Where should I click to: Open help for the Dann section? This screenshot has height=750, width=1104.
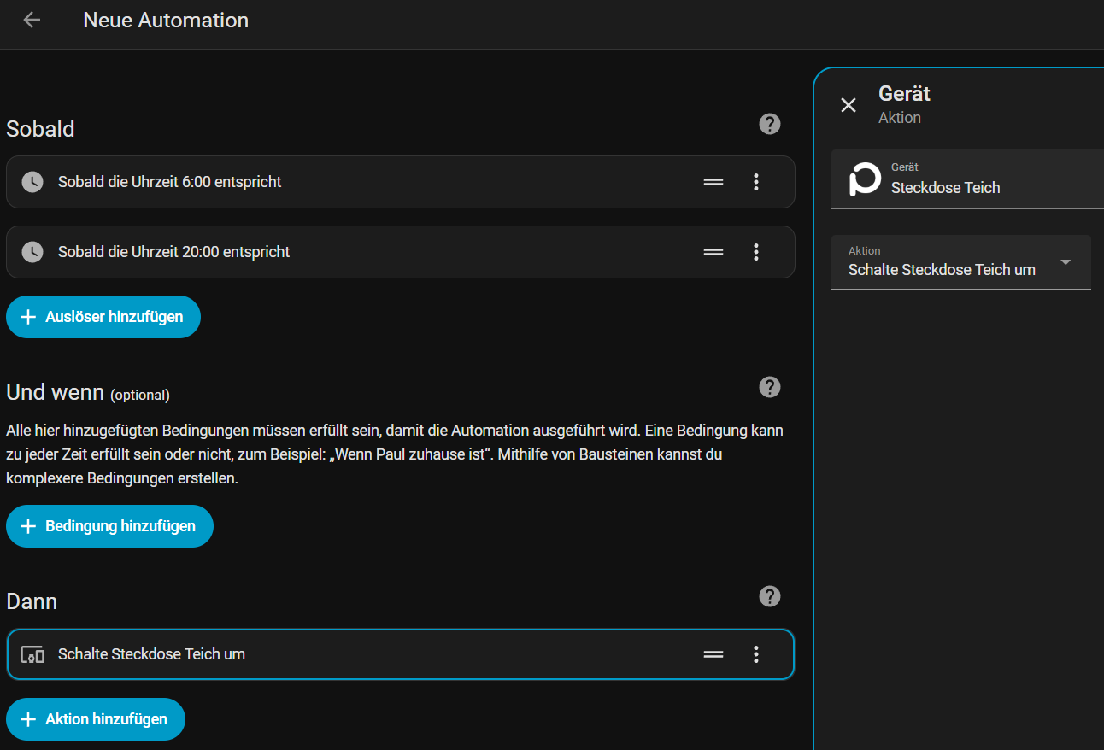coord(769,596)
